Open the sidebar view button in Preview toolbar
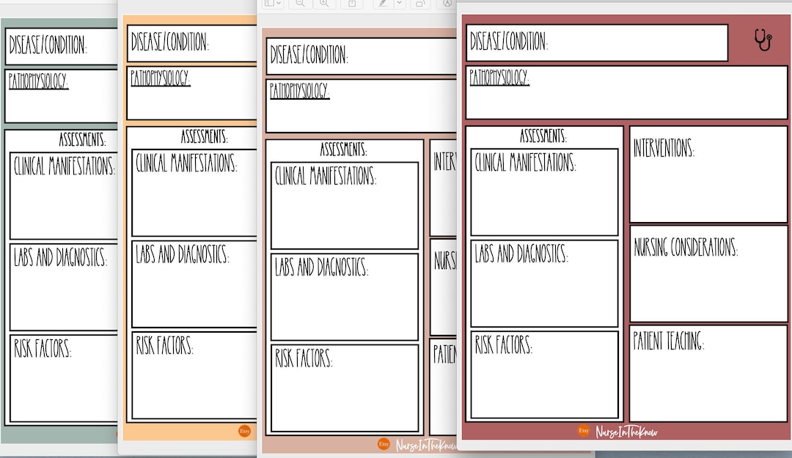 click(x=269, y=4)
